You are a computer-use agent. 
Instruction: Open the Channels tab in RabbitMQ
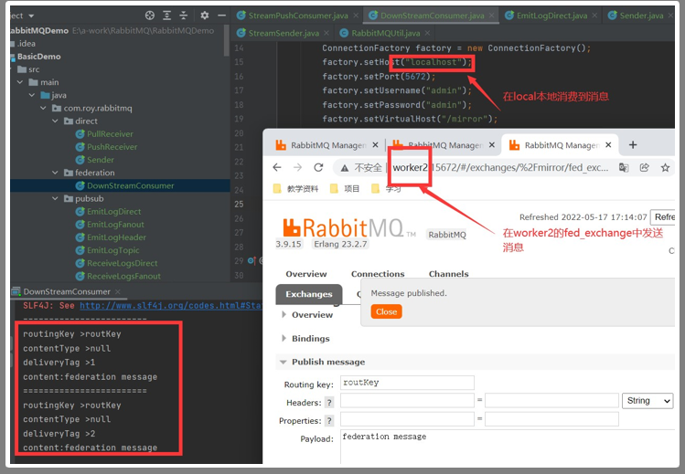click(x=449, y=274)
